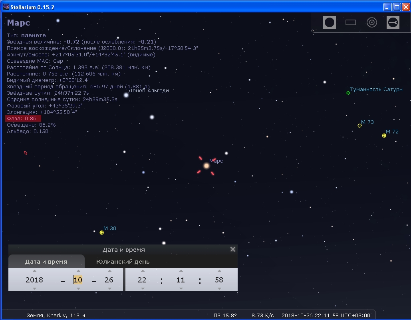Image resolution: width=411 pixels, height=320 pixels.
Task: Toggle the sensor frame rectangle button
Action: [x=350, y=23]
